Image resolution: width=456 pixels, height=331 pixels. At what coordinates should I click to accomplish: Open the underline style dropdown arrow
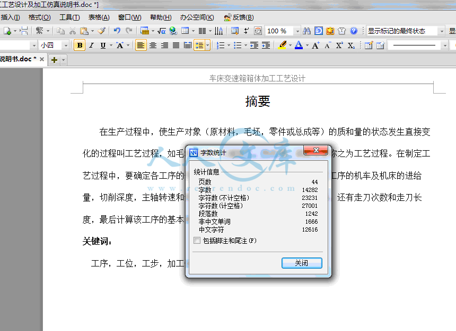(x=111, y=45)
